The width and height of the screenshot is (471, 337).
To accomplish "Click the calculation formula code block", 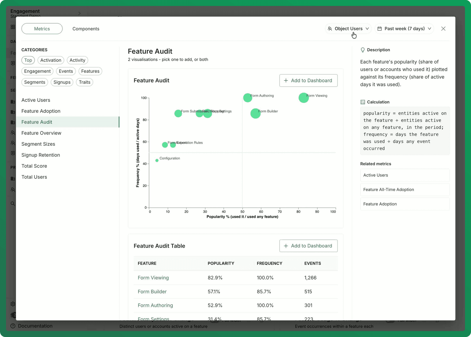I will pos(405,131).
